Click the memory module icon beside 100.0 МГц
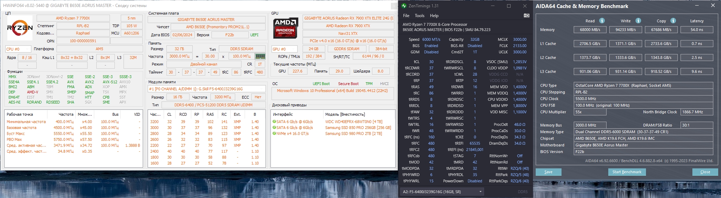This screenshot has width=721, height=198. 260,56
